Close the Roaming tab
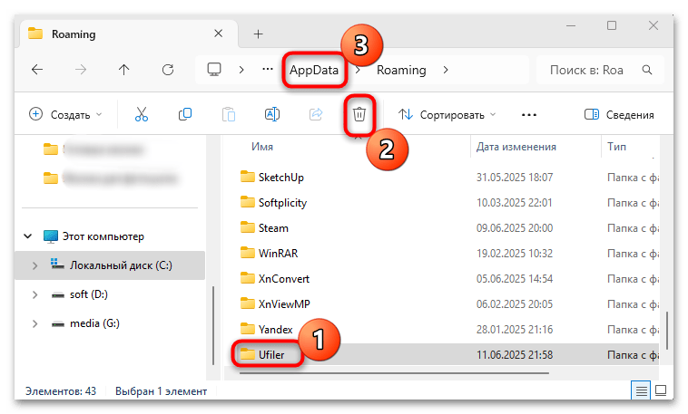688x414 pixels. [x=218, y=34]
